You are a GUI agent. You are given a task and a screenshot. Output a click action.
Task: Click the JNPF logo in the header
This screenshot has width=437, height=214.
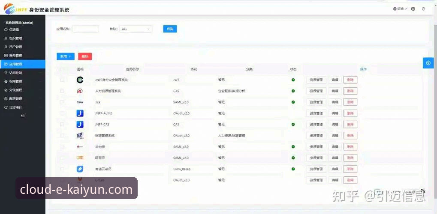click(x=15, y=9)
